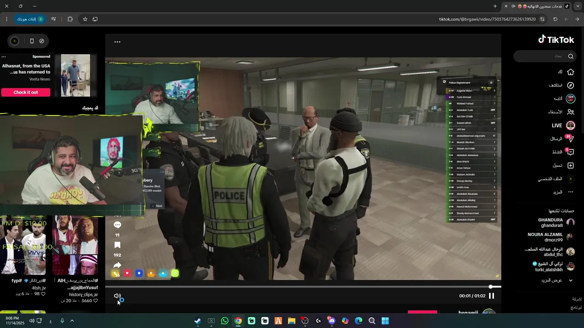The width and height of the screenshot is (584, 328).
Task: Open the Windows Start menu
Action: tap(385, 321)
